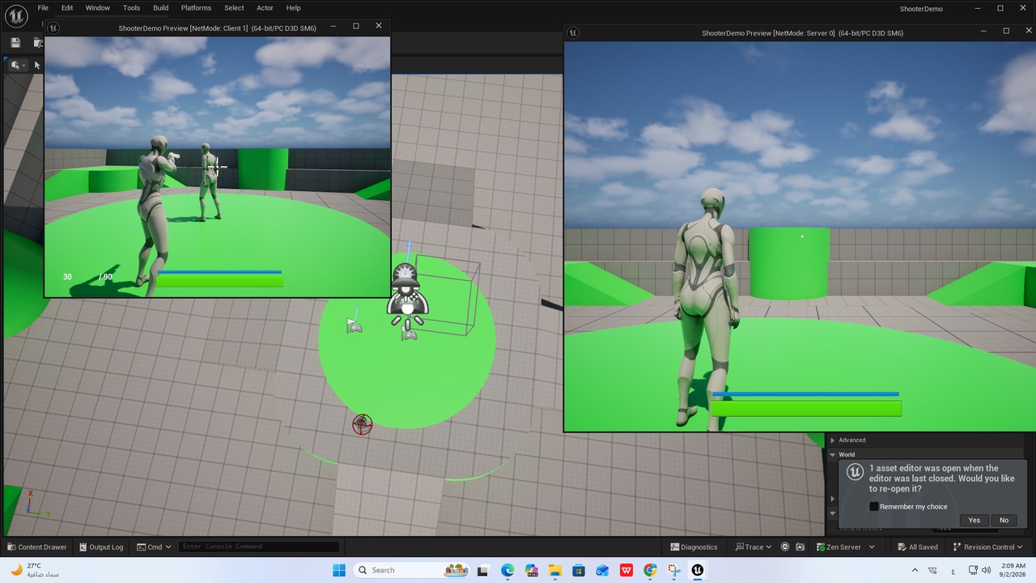
Task: Open the File menu
Action: [43, 8]
